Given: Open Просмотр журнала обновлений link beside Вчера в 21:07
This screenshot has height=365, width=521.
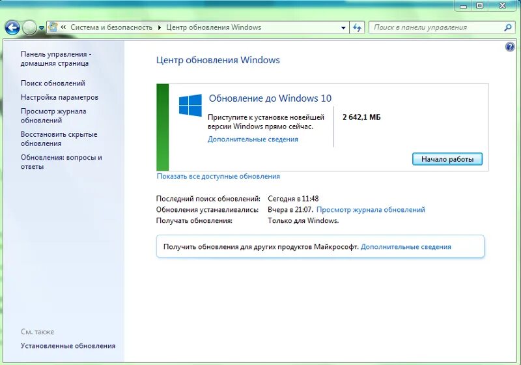Looking at the screenshot, I should click(371, 210).
